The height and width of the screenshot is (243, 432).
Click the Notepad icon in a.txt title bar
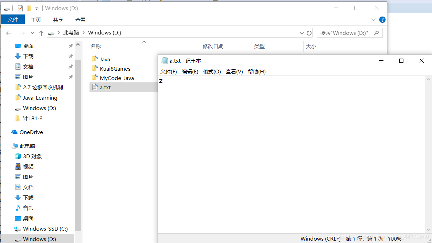165,61
